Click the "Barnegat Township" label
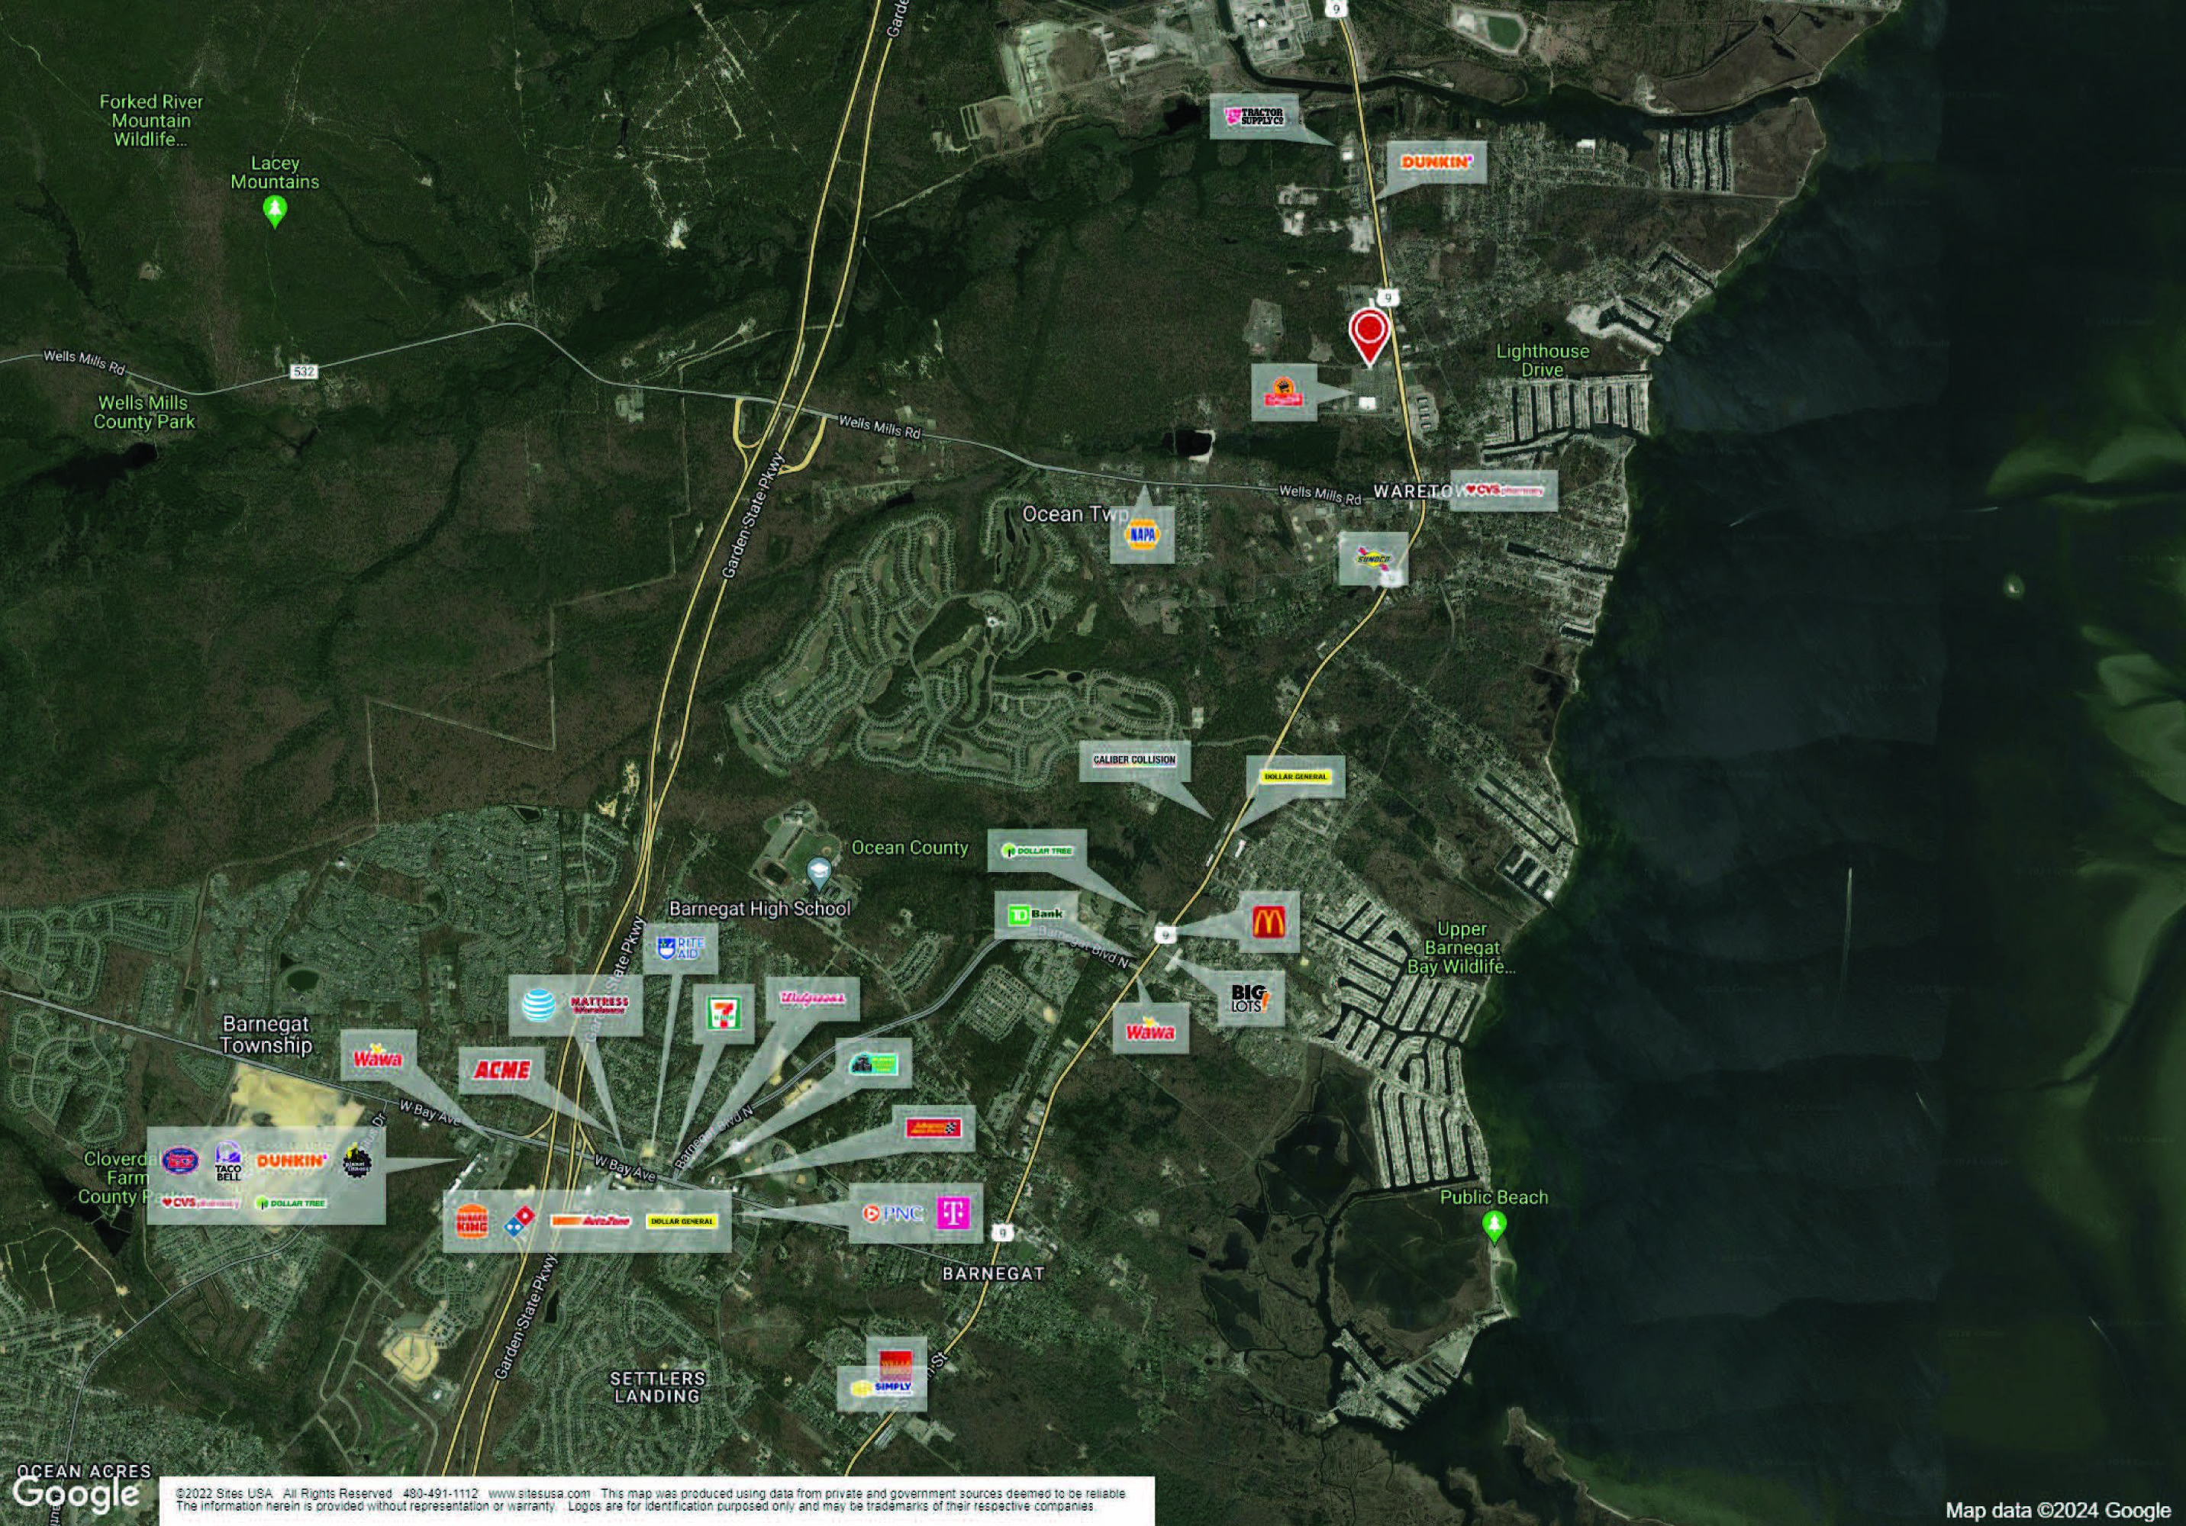The image size is (2186, 1526). [266, 1035]
